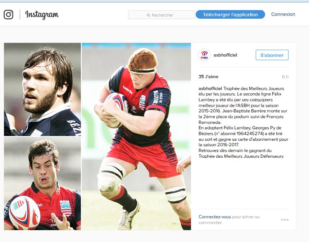Screen dimensions: 309x242
Task: Click the Instagram camera logo icon
Action: (x=9, y=15)
